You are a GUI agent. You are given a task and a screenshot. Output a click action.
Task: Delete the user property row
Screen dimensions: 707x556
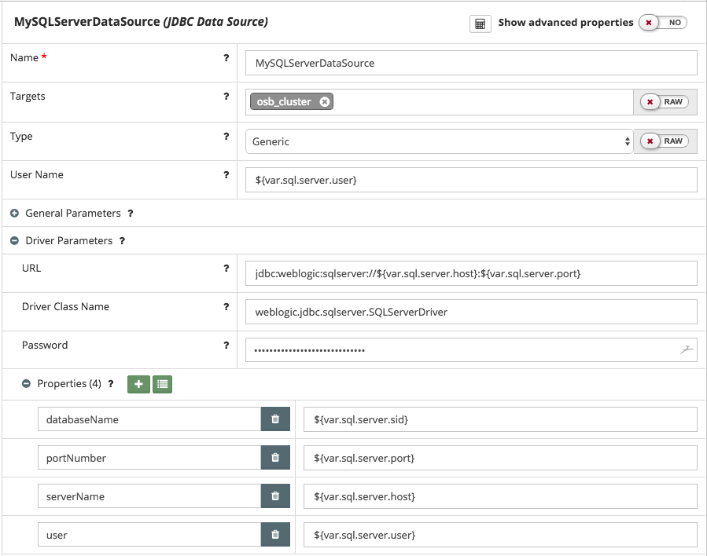[x=275, y=535]
